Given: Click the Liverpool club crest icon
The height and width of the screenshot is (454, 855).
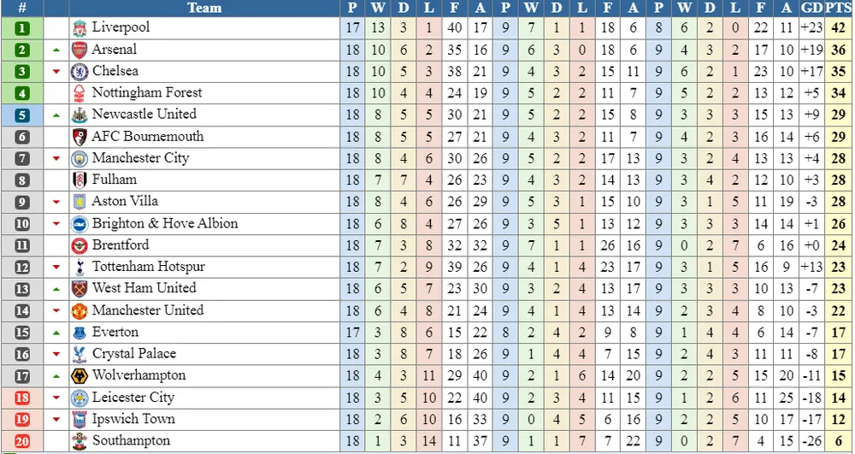Looking at the screenshot, I should point(80,27).
